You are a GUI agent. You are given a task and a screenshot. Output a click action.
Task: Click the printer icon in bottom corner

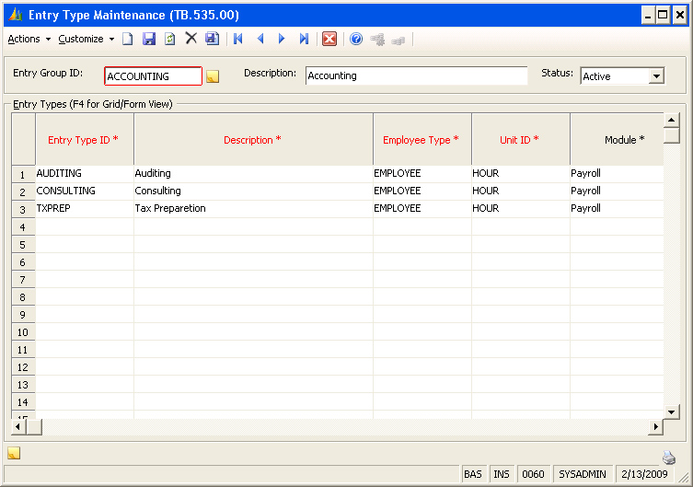[x=669, y=458]
